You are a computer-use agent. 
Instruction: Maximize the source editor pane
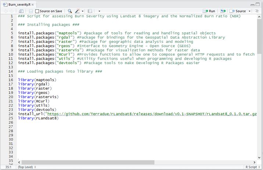coord(258,4)
